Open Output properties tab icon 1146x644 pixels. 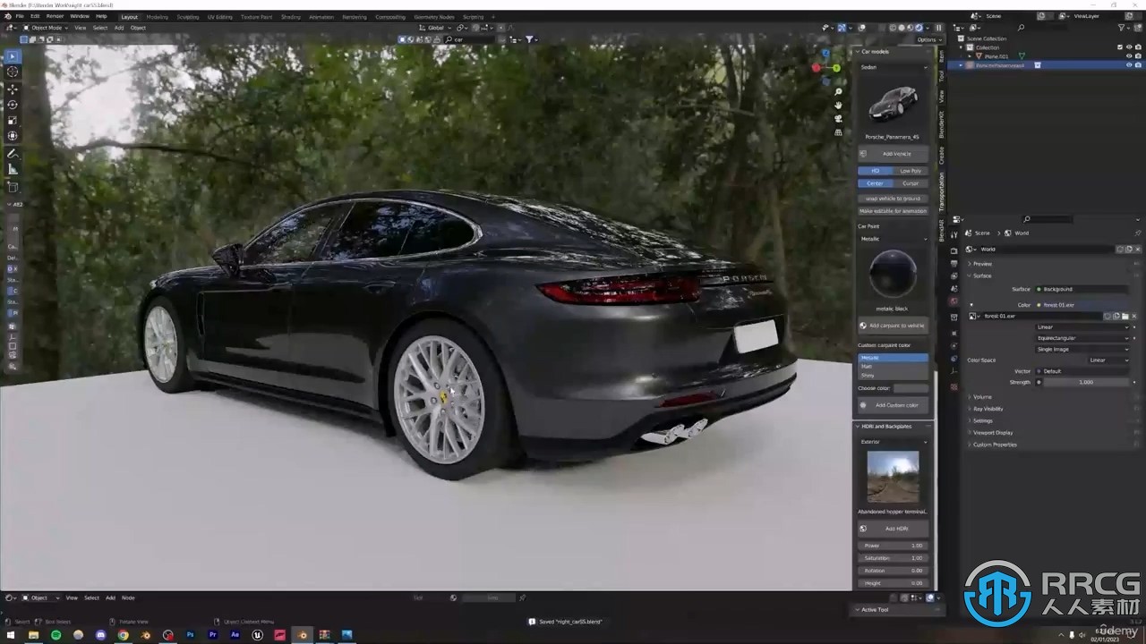point(954,265)
